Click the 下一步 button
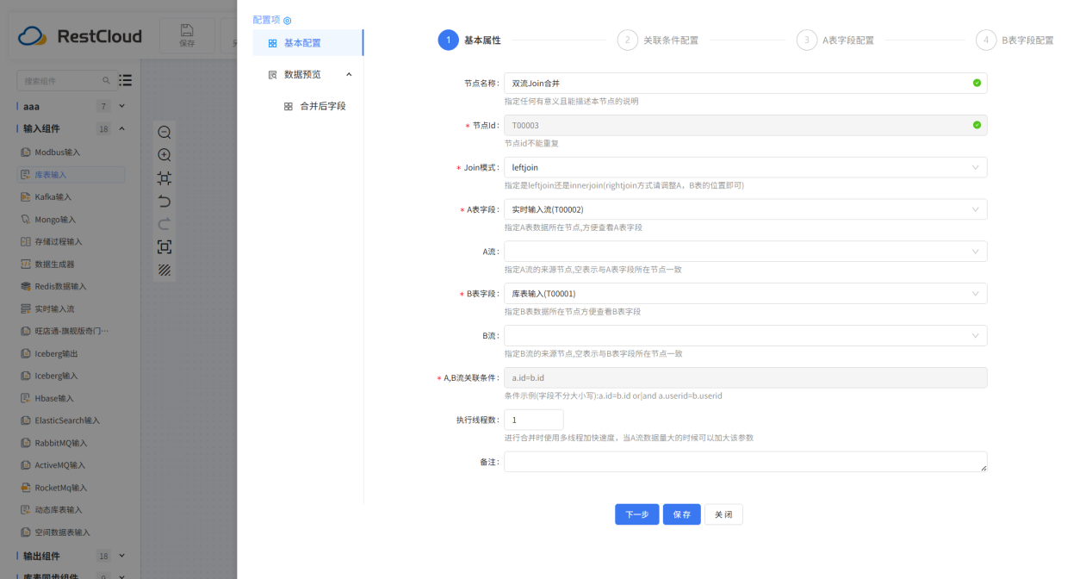This screenshot has width=1092, height=579. pyautogui.click(x=636, y=514)
